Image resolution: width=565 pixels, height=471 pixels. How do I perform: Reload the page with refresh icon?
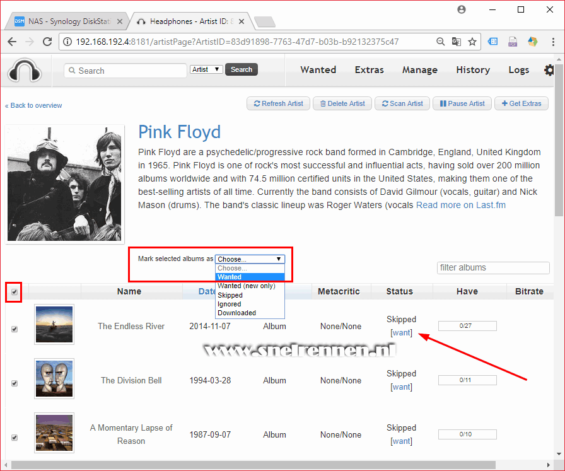click(47, 42)
